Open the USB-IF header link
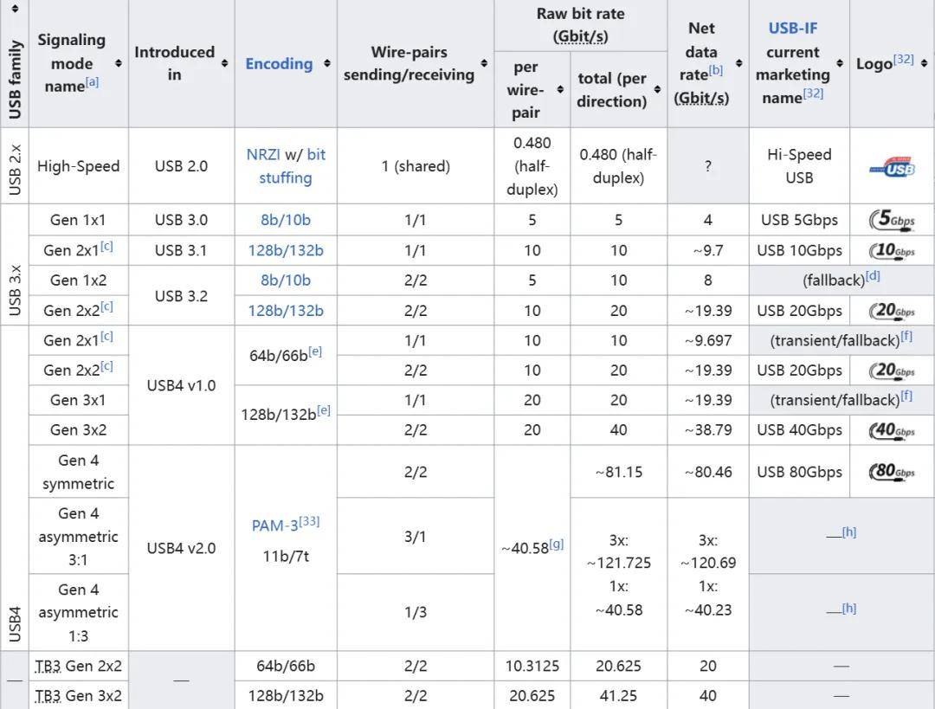The height and width of the screenshot is (709, 935). (792, 28)
